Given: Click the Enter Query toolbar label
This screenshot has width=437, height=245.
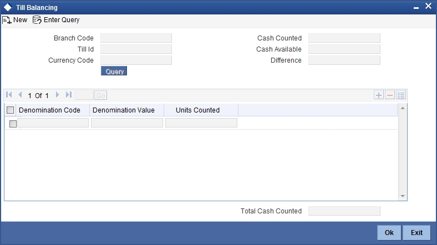Looking at the screenshot, I should pyautogui.click(x=62, y=20).
